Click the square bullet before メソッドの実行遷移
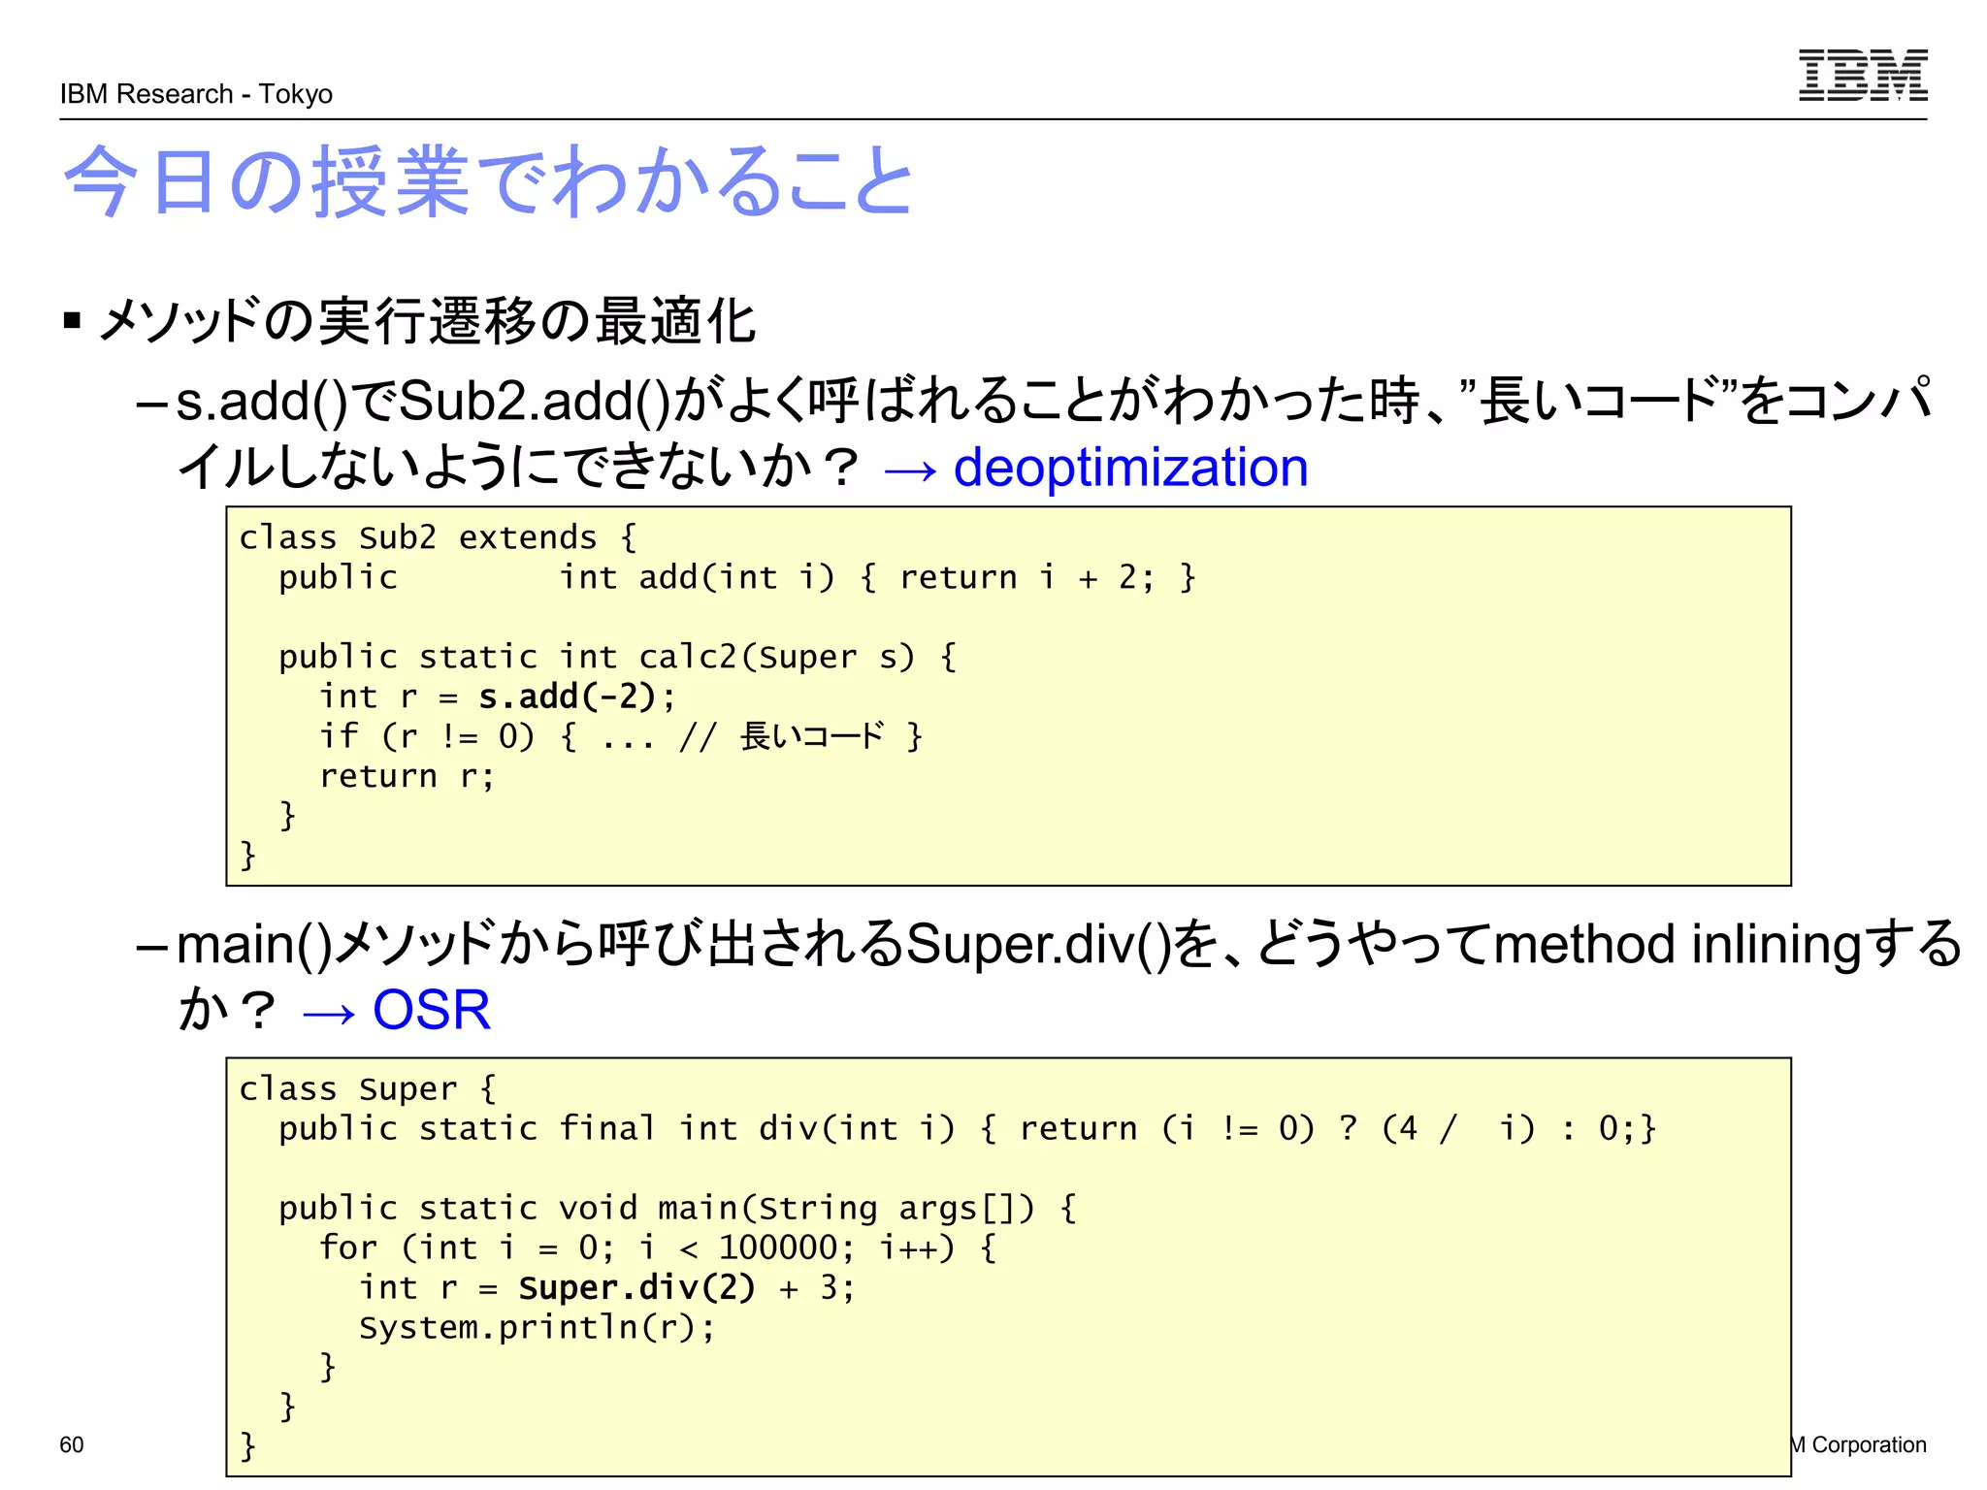Image resolution: width=1987 pixels, height=1490 pixels. (x=72, y=320)
